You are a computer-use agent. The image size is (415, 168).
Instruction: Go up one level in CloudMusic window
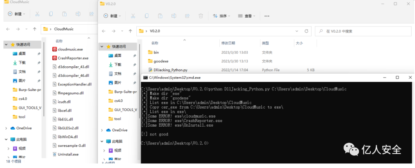[x=35, y=29]
